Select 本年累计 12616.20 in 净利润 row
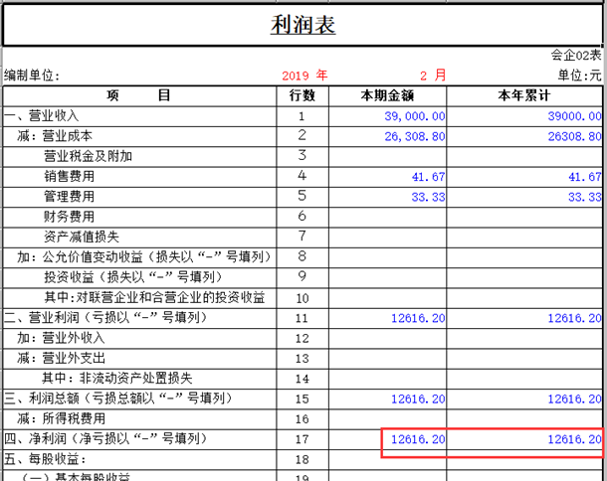The height and width of the screenshot is (481, 607). click(574, 439)
